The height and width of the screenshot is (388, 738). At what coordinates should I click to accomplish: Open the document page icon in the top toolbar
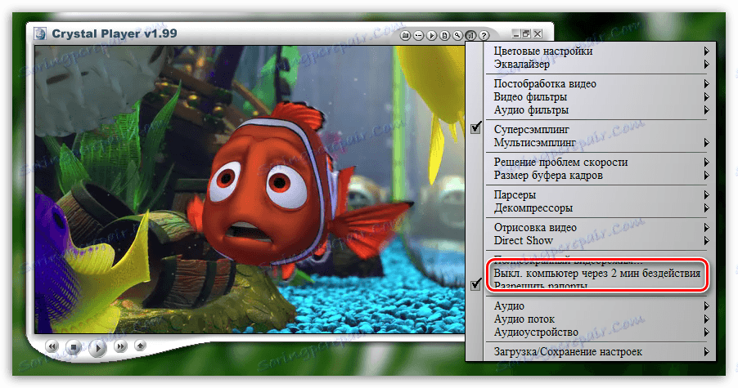[x=445, y=36]
